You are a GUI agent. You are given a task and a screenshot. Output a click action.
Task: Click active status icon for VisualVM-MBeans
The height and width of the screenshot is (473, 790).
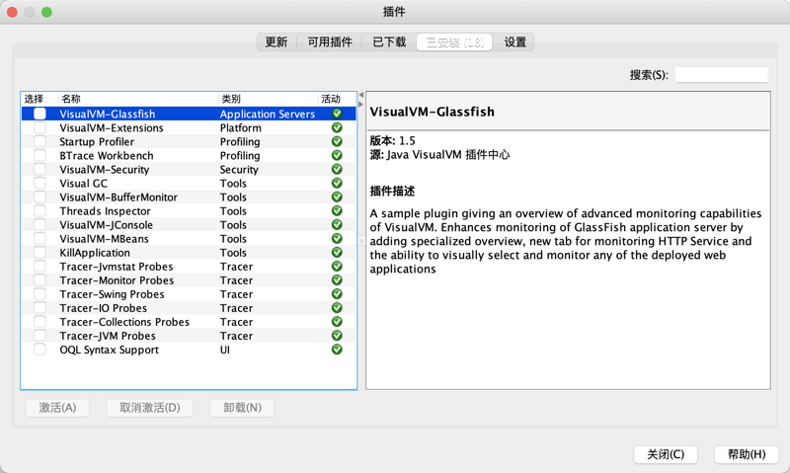[337, 239]
